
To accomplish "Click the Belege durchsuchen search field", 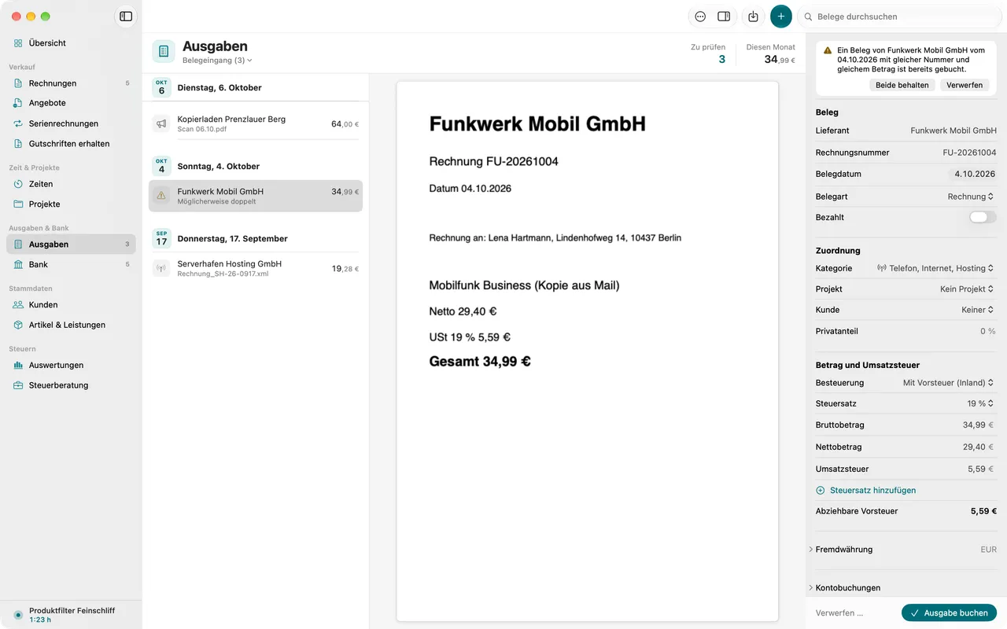I will pyautogui.click(x=902, y=17).
